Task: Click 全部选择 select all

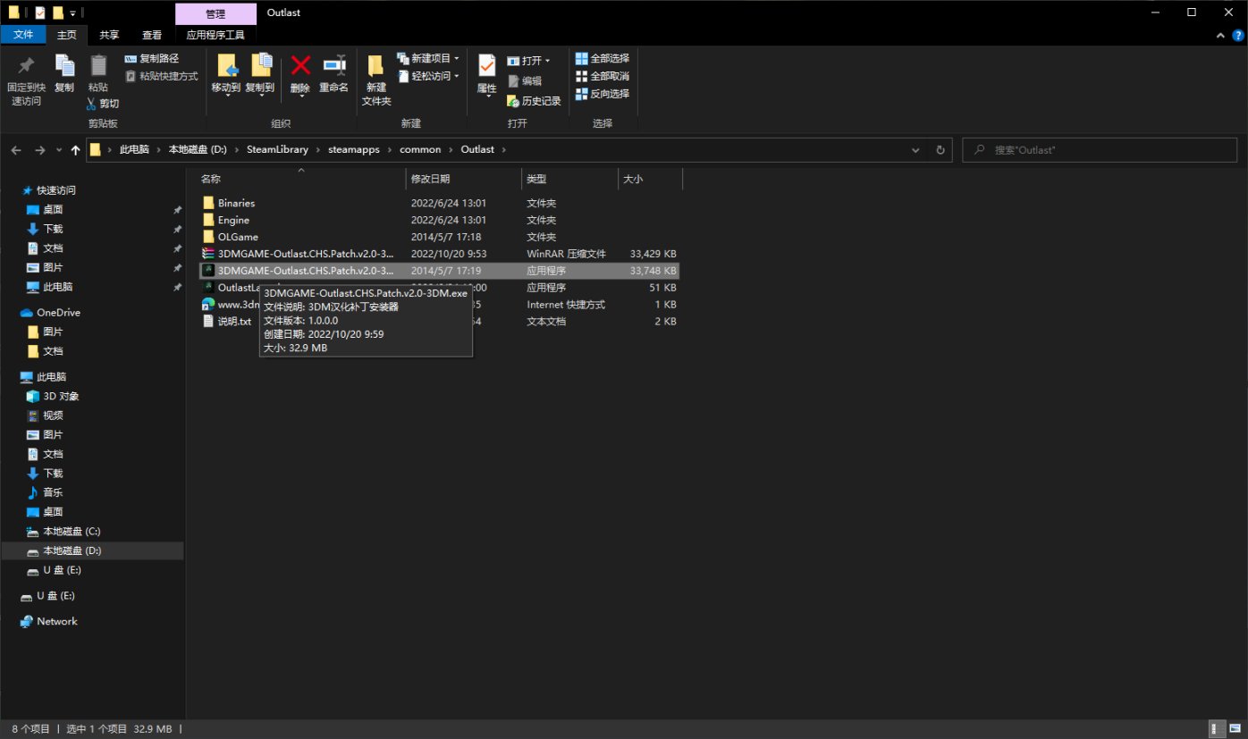Action: tap(603, 58)
